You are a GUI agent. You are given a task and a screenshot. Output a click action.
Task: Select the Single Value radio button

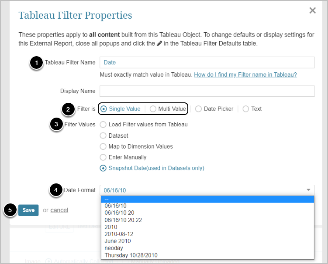tap(104, 109)
